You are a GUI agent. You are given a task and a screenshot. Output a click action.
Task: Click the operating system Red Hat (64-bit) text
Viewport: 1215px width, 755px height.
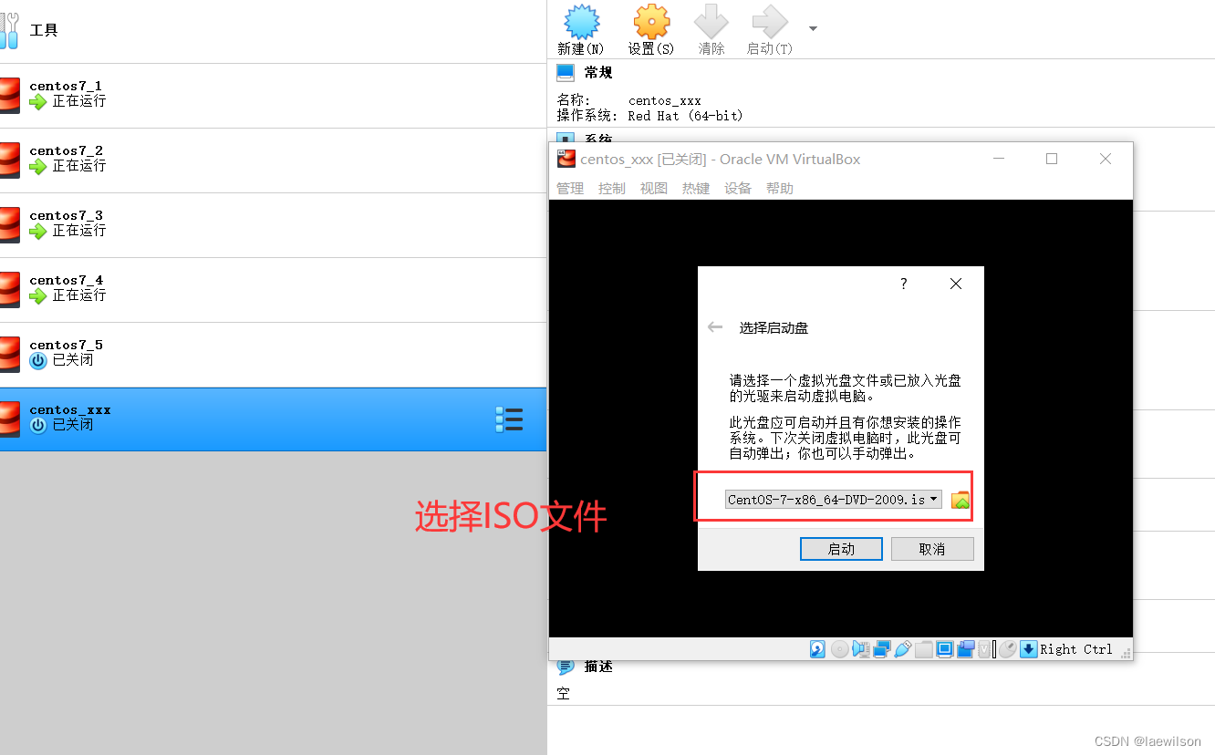[685, 116]
